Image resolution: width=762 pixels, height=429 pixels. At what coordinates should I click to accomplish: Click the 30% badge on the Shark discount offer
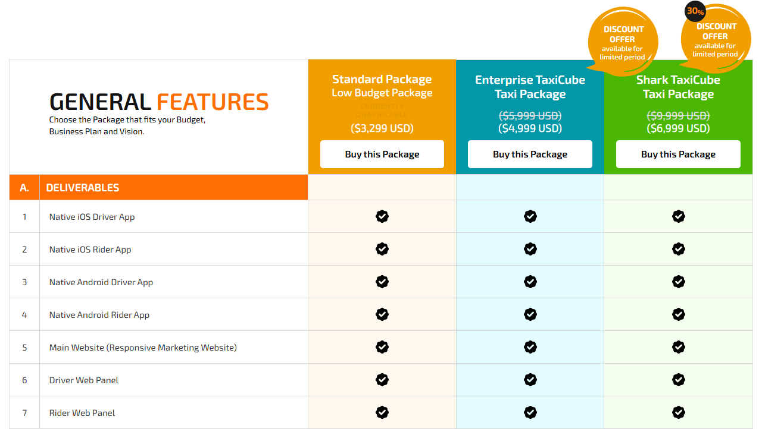(695, 11)
